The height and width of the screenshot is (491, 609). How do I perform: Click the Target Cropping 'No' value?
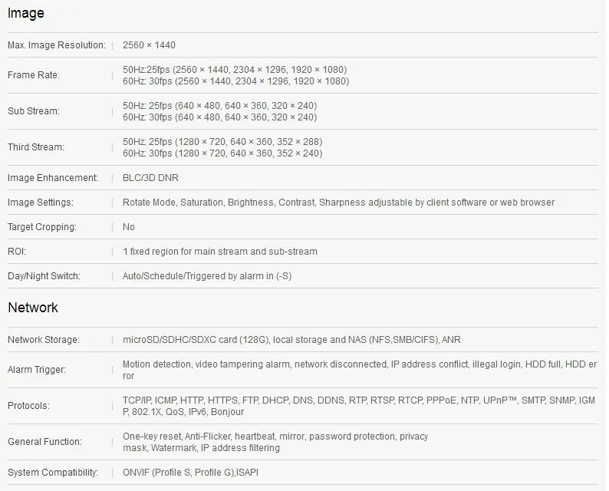pos(129,227)
